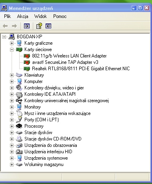Click the Porty (COM i LPT) icon
Viewport: 152px width, 184px height.
pyautogui.click(x=19, y=120)
